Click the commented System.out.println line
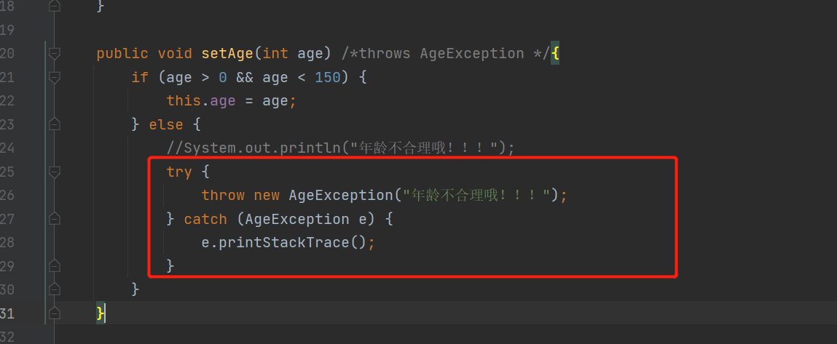837x344 pixels. [x=341, y=148]
